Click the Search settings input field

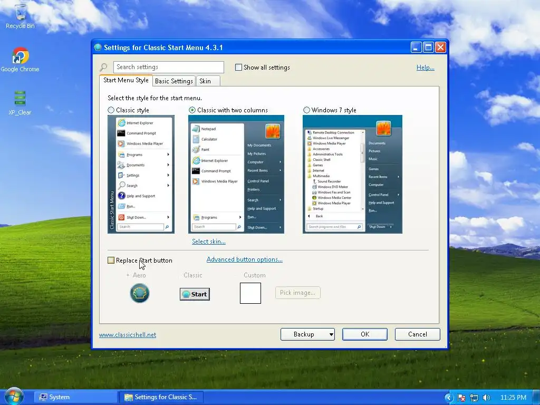(x=169, y=67)
